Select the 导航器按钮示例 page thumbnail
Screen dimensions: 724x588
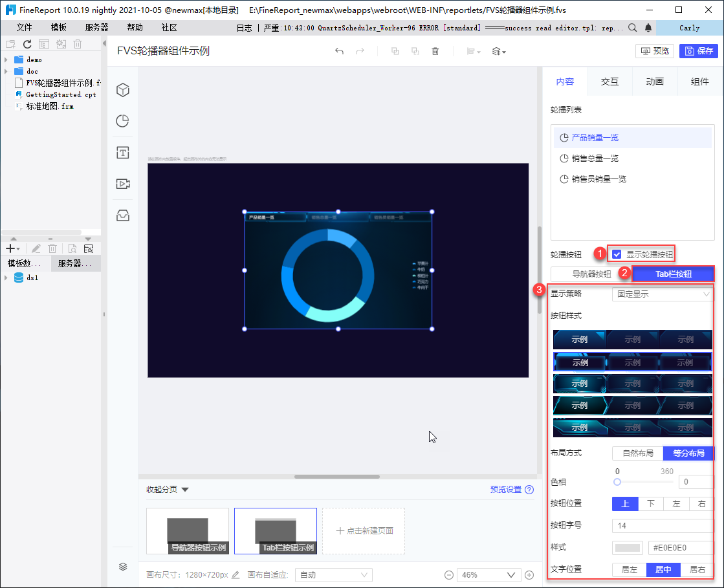pos(187,530)
